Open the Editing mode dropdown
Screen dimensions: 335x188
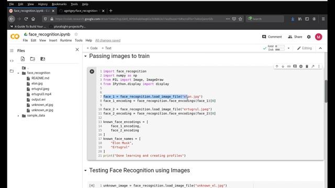(305, 48)
